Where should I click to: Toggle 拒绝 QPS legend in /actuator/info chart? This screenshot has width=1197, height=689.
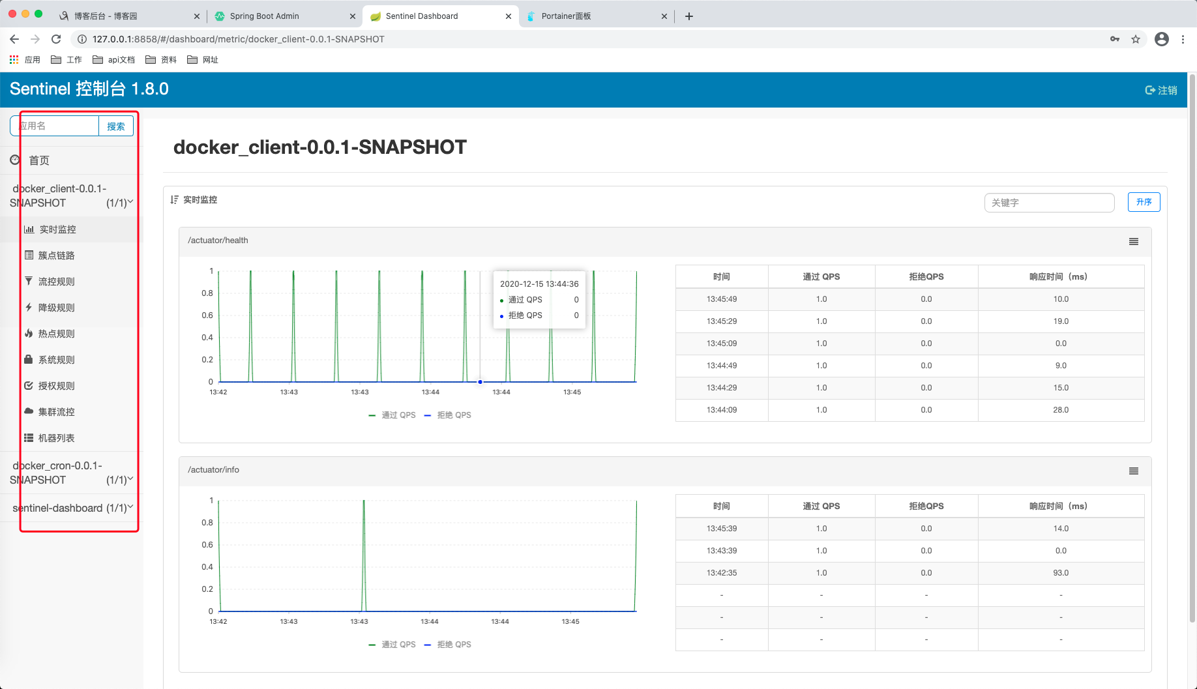447,645
